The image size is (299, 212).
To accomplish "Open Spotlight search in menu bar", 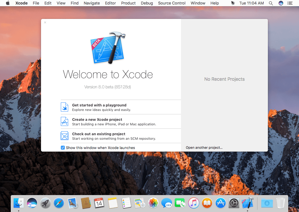I will point(271,3).
